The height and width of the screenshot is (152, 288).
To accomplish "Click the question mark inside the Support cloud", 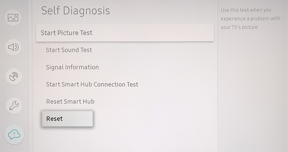I will pyautogui.click(x=14, y=134).
